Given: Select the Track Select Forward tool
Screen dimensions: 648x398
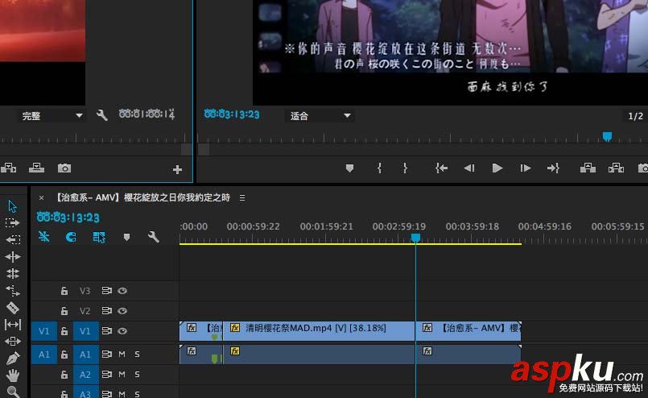Looking at the screenshot, I should coord(12,223).
